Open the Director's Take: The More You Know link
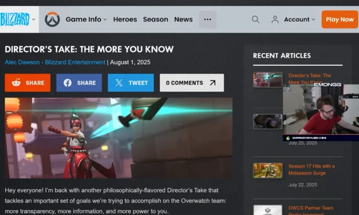The width and height of the screenshot is (359, 215). tap(310, 78)
